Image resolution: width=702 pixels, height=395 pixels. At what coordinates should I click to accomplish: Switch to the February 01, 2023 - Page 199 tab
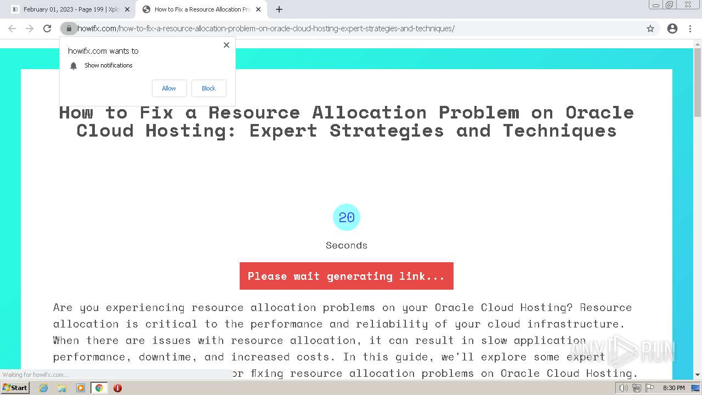pyautogui.click(x=70, y=9)
